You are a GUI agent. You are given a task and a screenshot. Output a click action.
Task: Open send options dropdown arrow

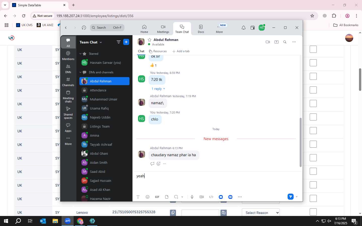(297, 197)
